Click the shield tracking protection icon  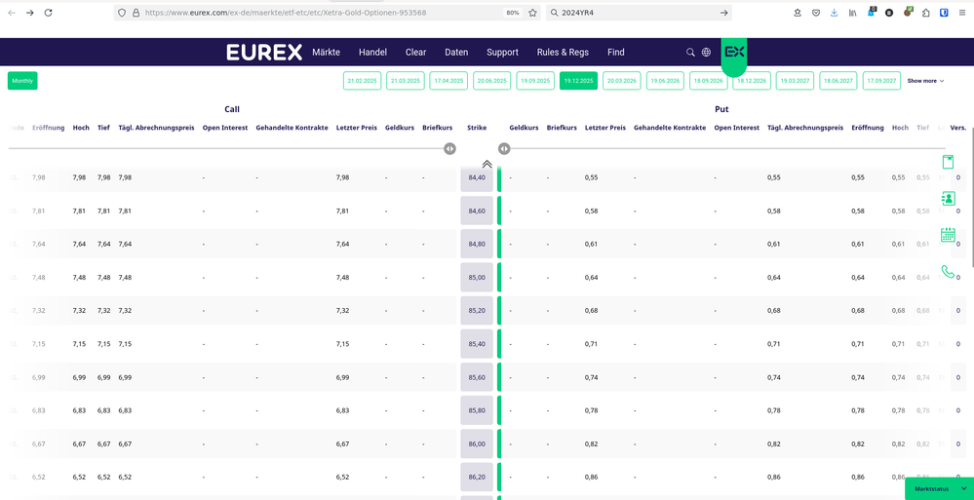click(x=123, y=13)
